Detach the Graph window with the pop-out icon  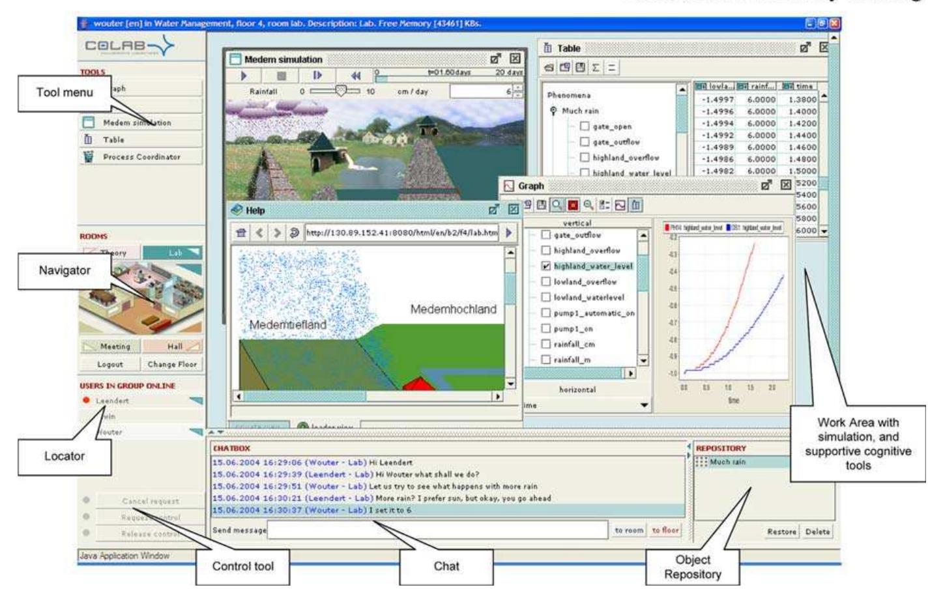766,186
